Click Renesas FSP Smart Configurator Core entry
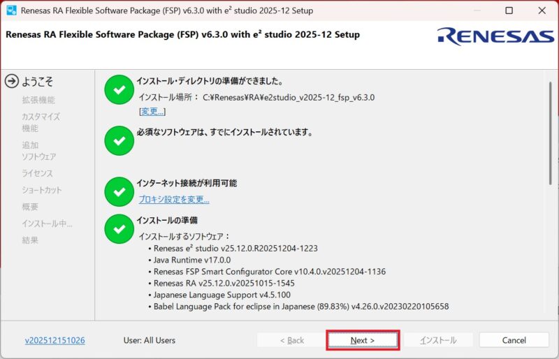This screenshot has width=559, height=359. pos(270,272)
